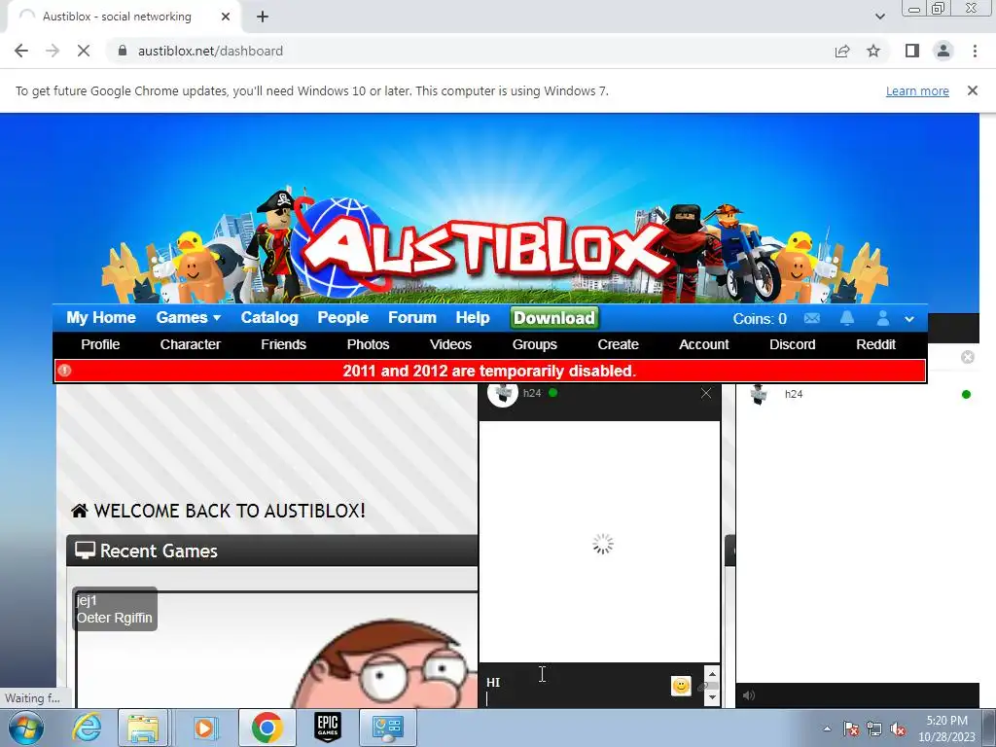Open the Photos sub-menu link
This screenshot has height=747, width=996.
click(x=368, y=344)
